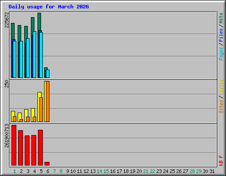Click day 4 on the x-axis
226x176 pixels.
coord(34,171)
